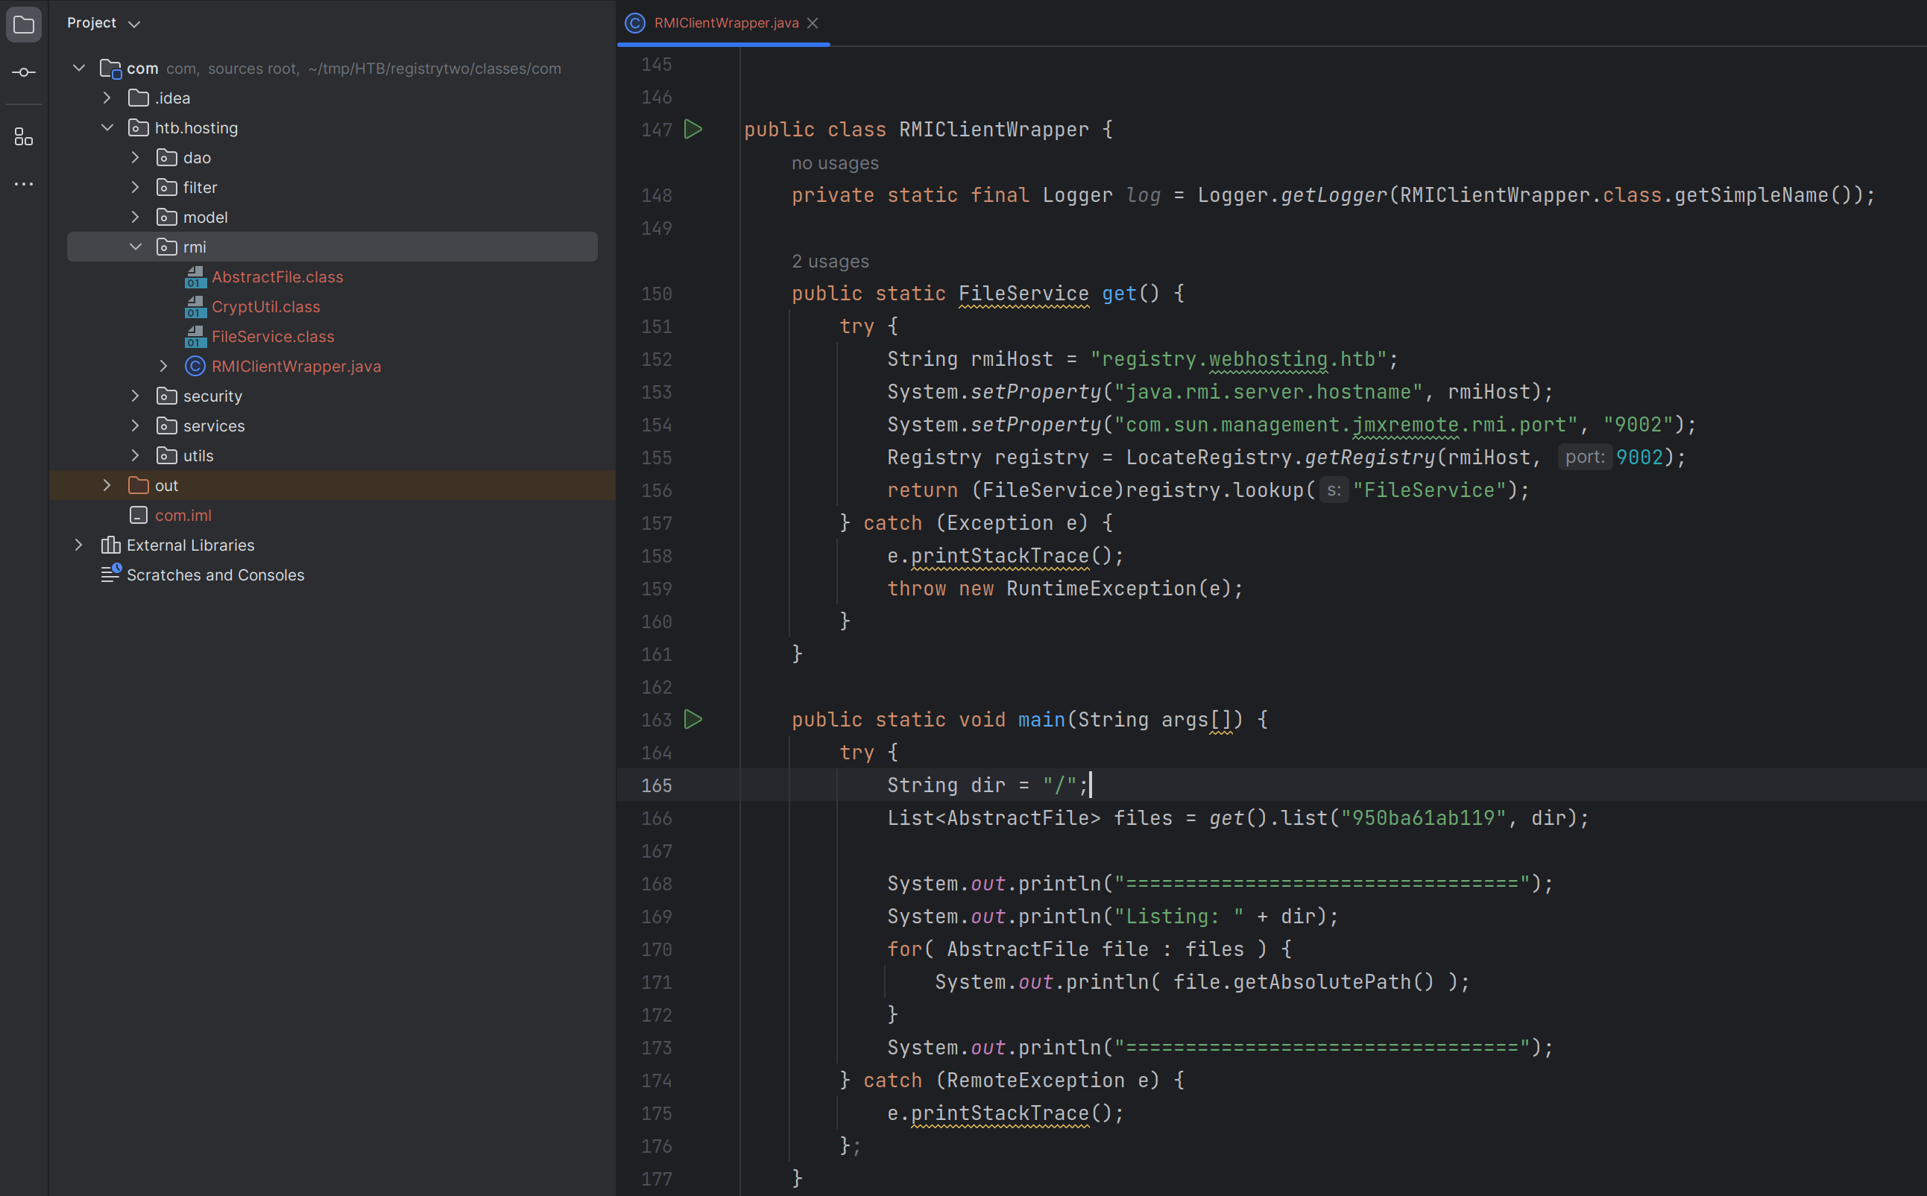
Task: Click run gutter icon beside main method
Action: [x=693, y=719]
